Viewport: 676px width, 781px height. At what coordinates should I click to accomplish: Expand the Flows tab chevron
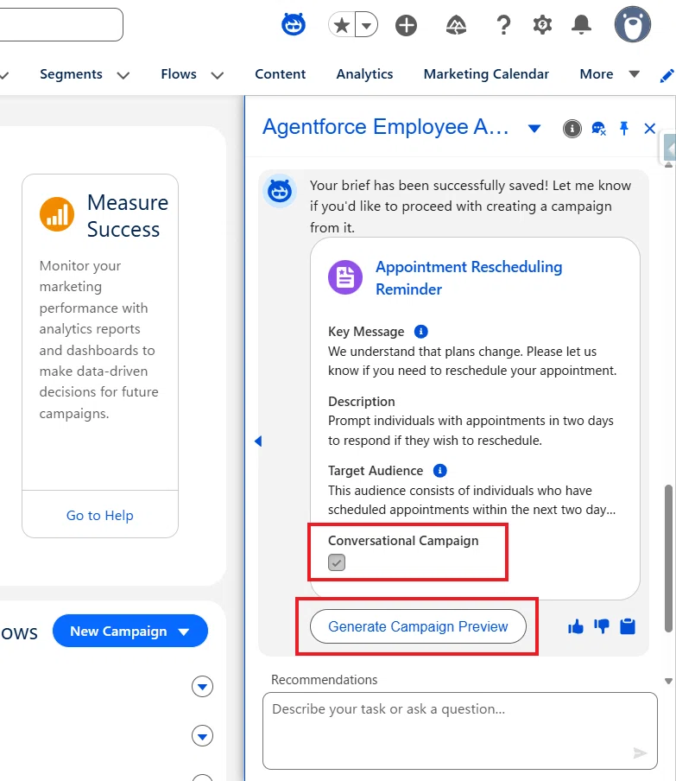pyautogui.click(x=217, y=76)
